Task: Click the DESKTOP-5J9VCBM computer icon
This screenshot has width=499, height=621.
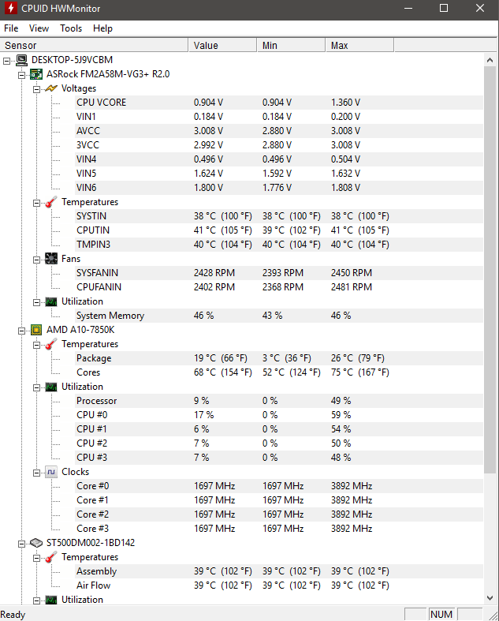Action: [x=22, y=60]
